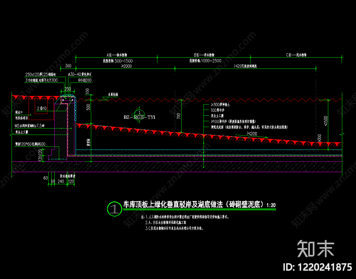The width and height of the screenshot is (356, 279).
Task: Select the 预留120*60 hole @600 annotation
Action: point(30,144)
